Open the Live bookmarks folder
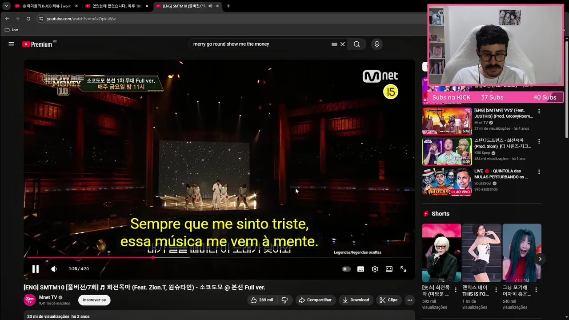The width and height of the screenshot is (569, 320). [x=12, y=30]
